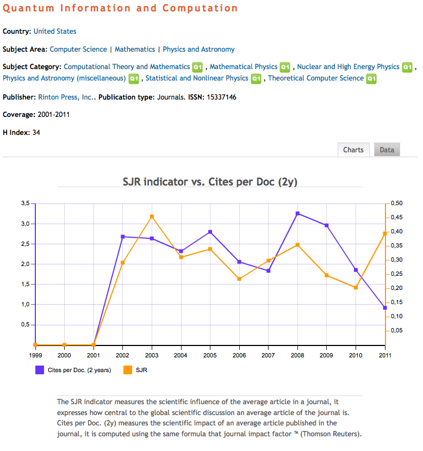This screenshot has width=423, height=451.
Task: Switch to the Data tab
Action: click(387, 150)
